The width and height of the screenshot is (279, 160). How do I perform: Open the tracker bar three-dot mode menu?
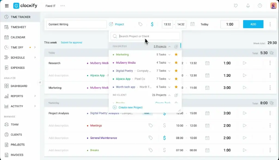[x=270, y=24]
